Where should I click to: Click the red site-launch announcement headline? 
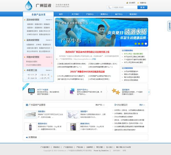[87, 52]
